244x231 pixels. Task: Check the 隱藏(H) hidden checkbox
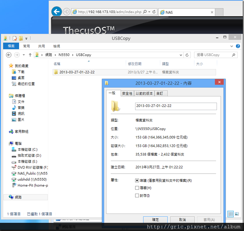click(137, 188)
